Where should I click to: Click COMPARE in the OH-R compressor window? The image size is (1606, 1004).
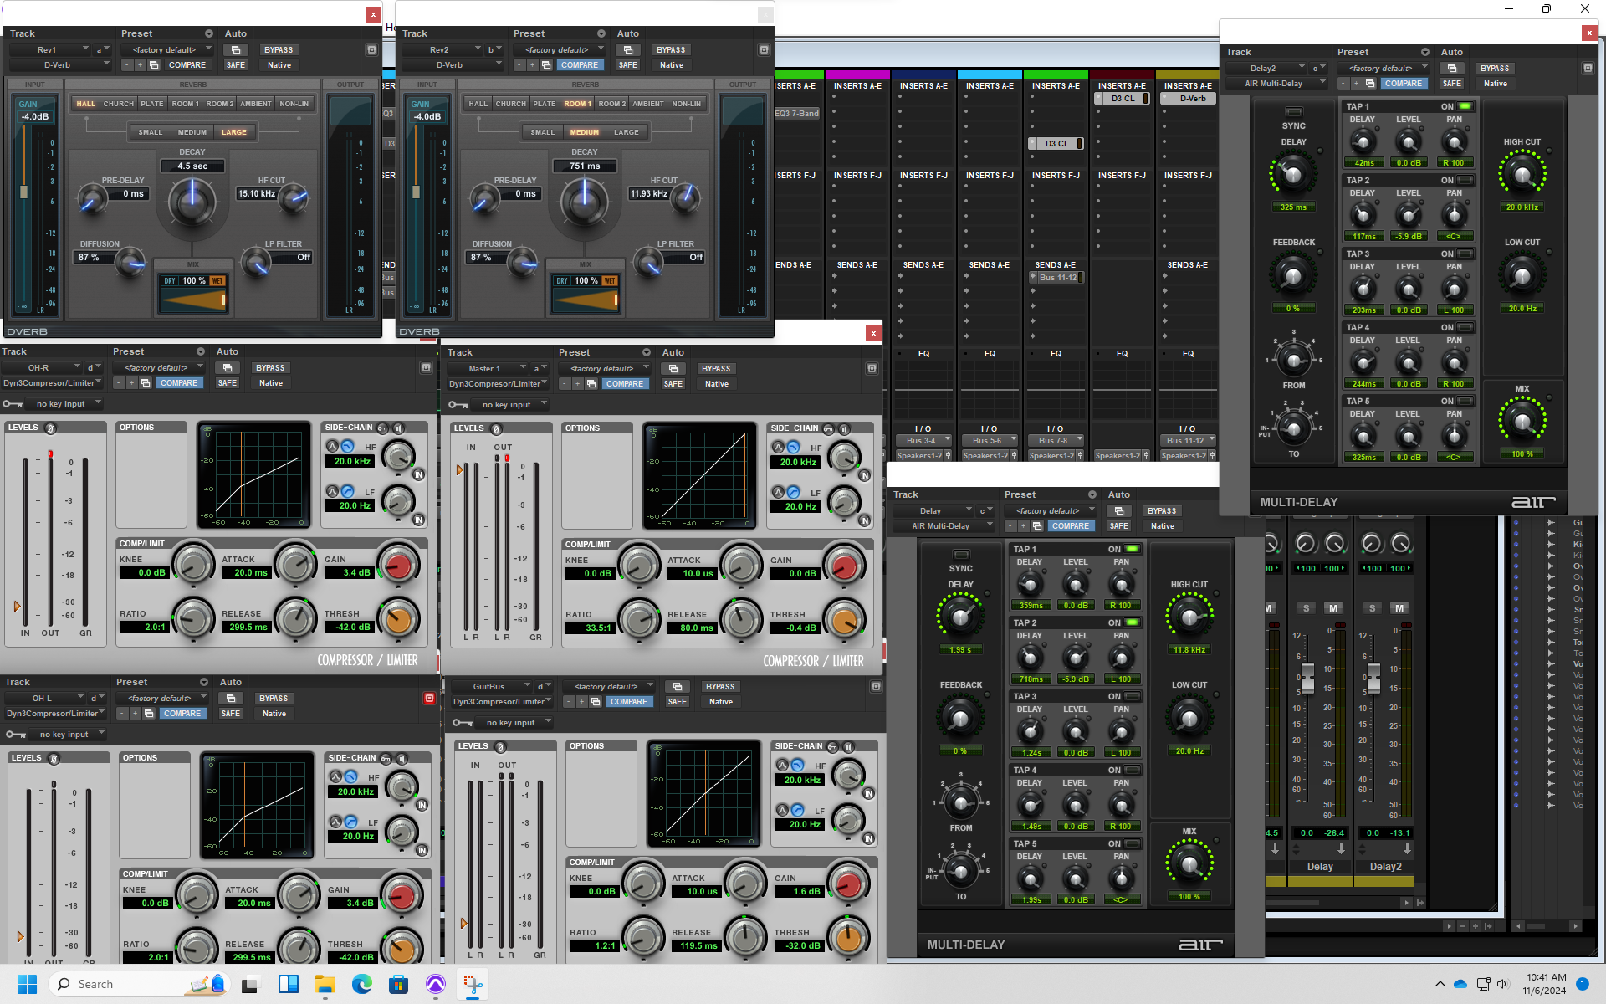179,383
